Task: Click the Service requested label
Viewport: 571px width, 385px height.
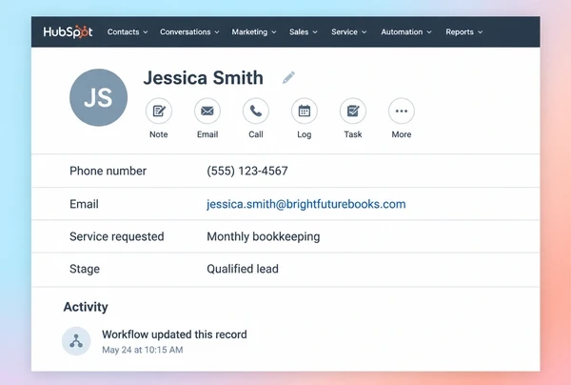Action: coord(116,236)
